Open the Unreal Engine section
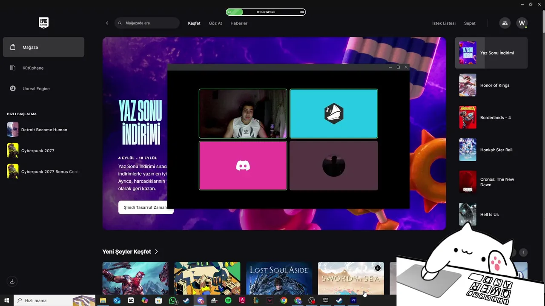The height and width of the screenshot is (306, 545). pyautogui.click(x=43, y=88)
